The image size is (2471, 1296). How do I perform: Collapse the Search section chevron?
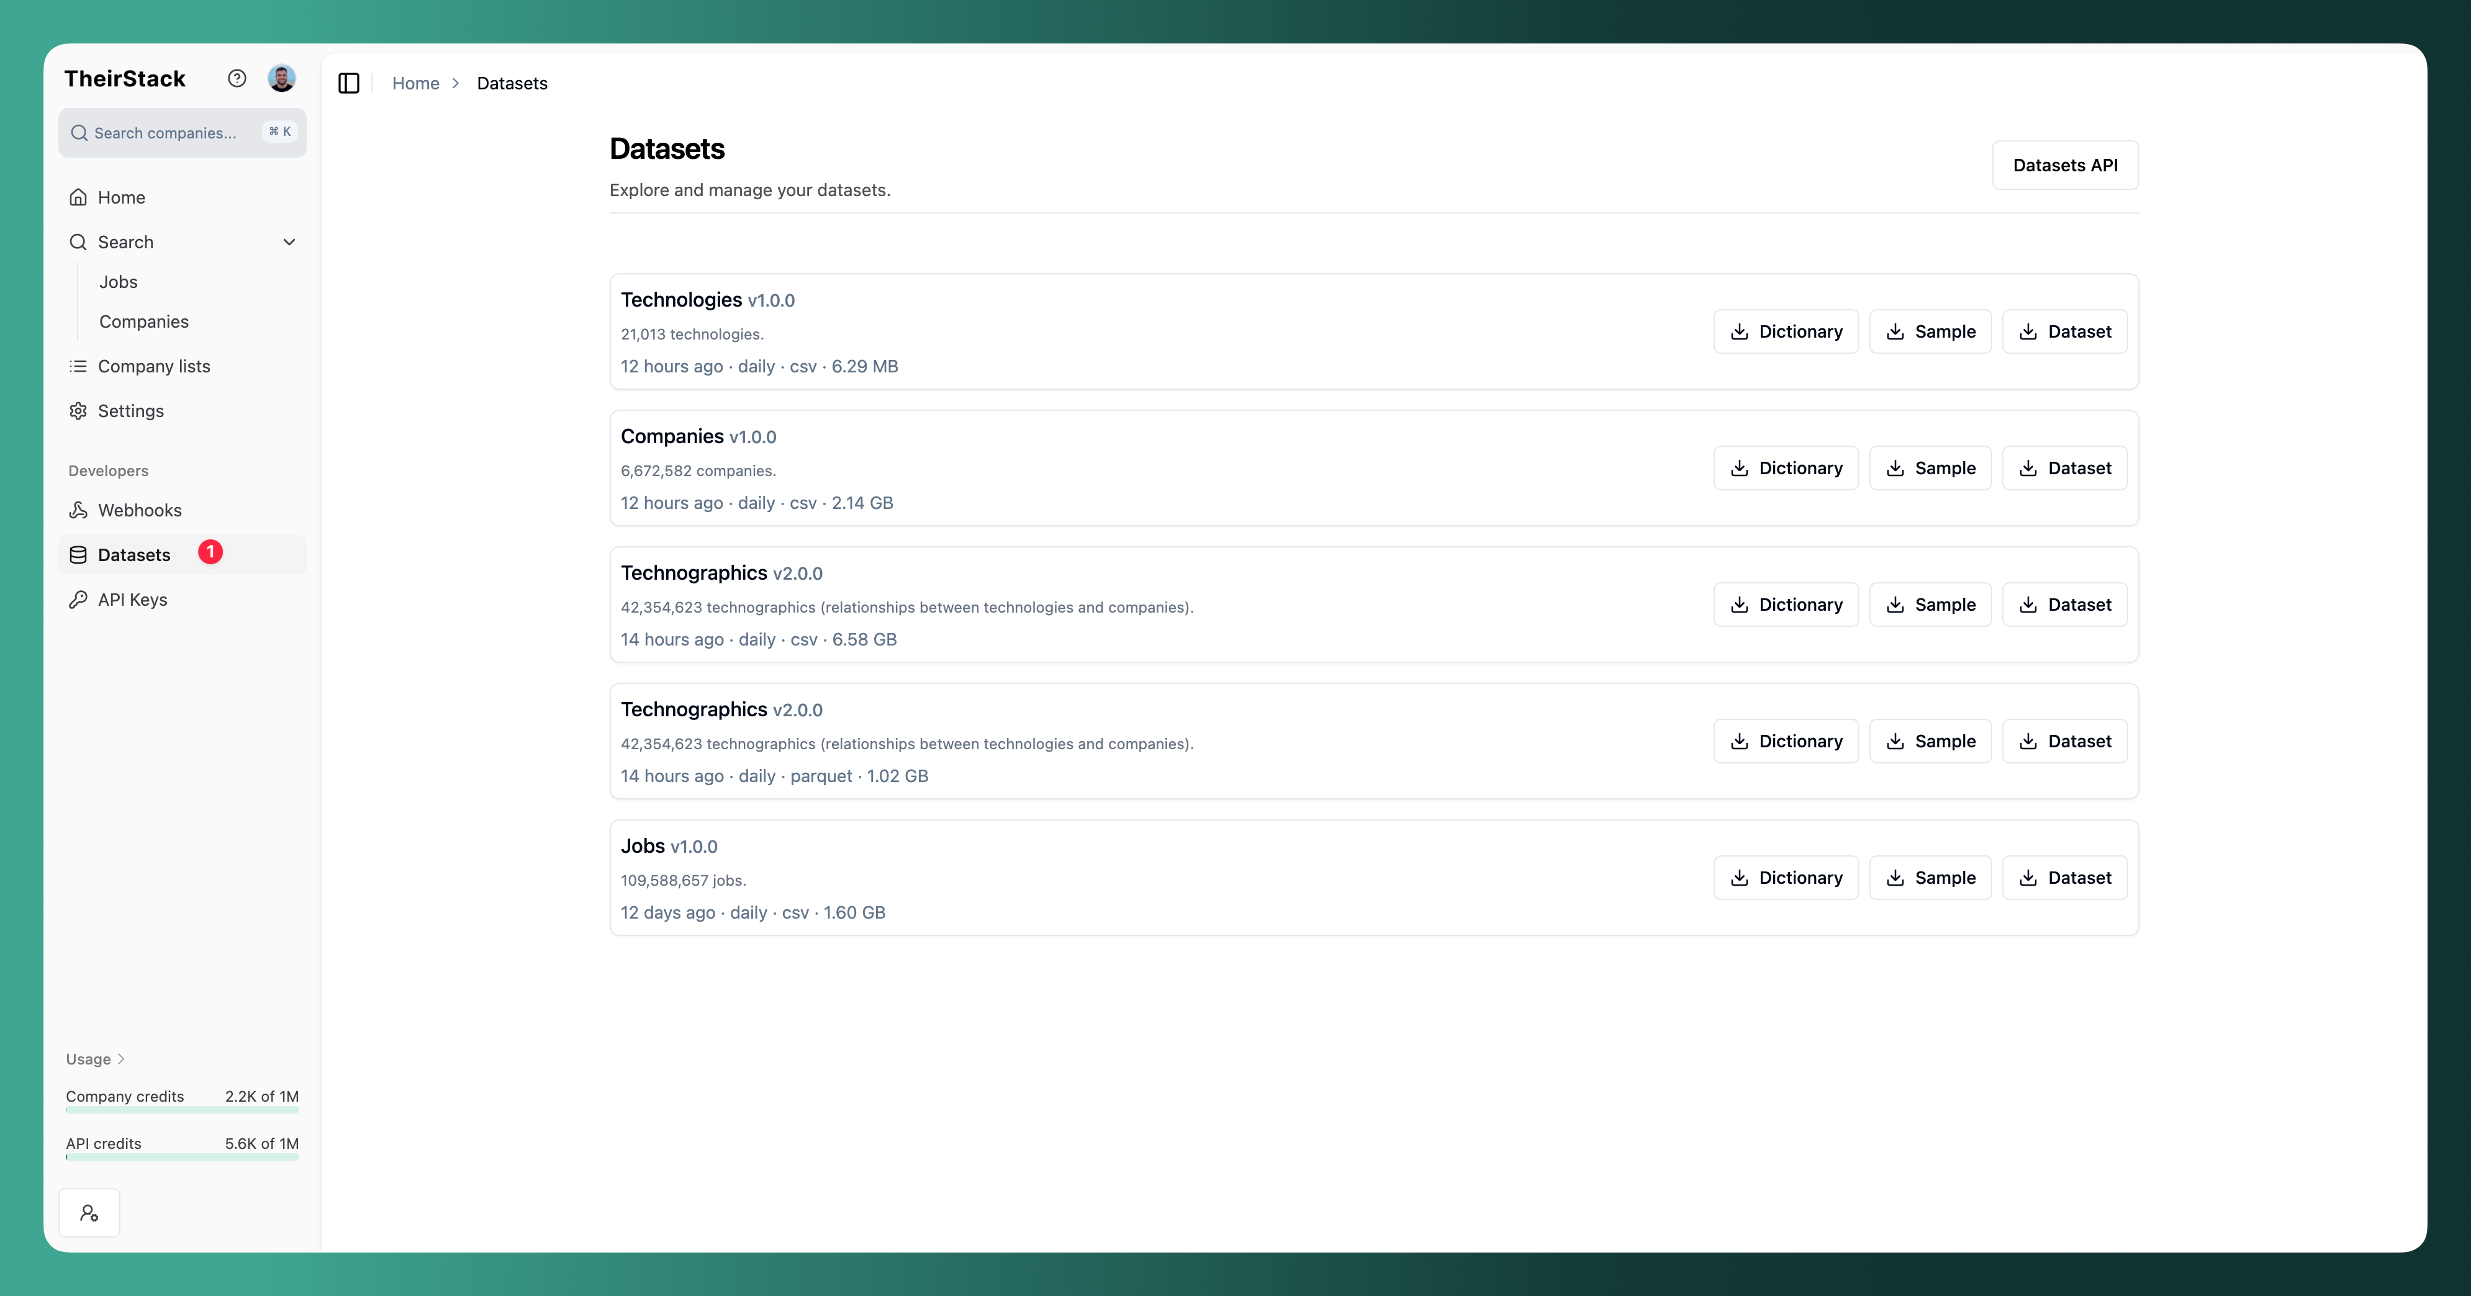tap(289, 241)
